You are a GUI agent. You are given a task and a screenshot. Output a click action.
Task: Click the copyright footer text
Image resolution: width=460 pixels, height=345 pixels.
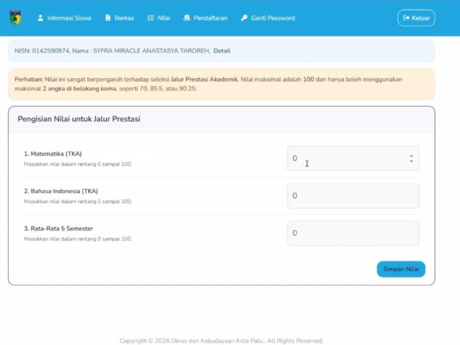[221, 341]
